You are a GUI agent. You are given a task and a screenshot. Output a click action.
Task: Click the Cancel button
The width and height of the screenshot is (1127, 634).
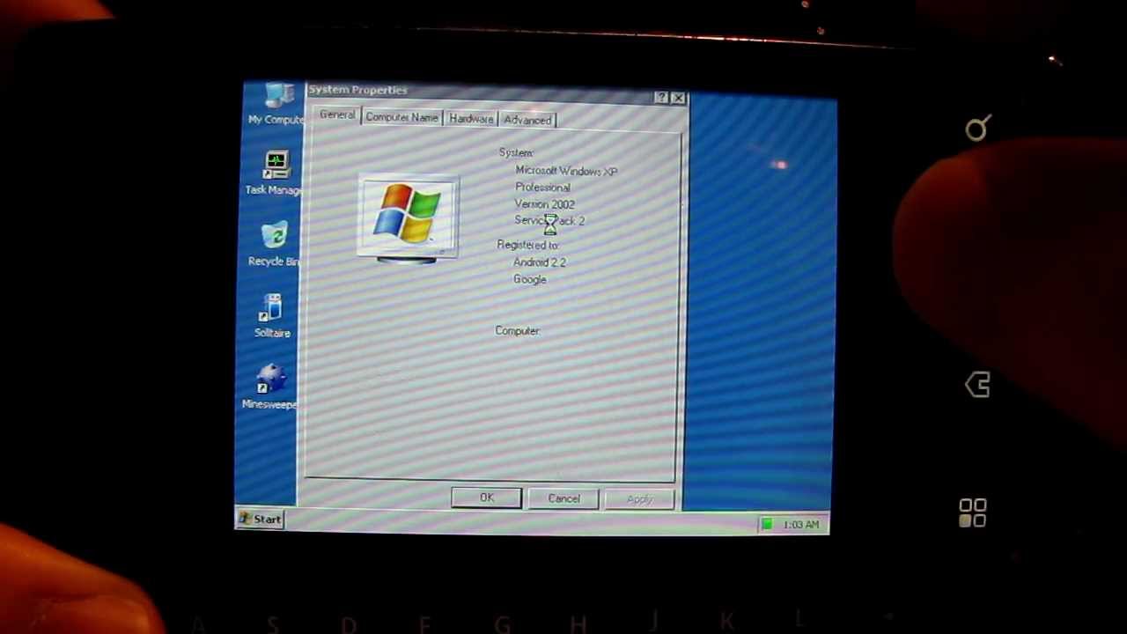click(563, 499)
